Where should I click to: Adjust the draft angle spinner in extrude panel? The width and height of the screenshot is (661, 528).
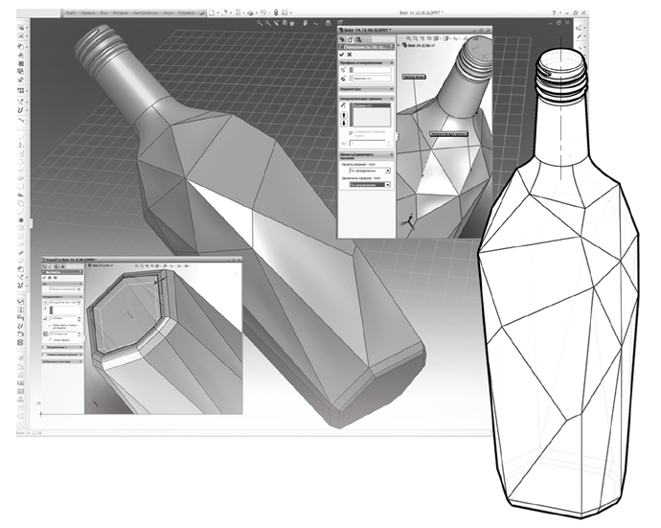pos(80,334)
